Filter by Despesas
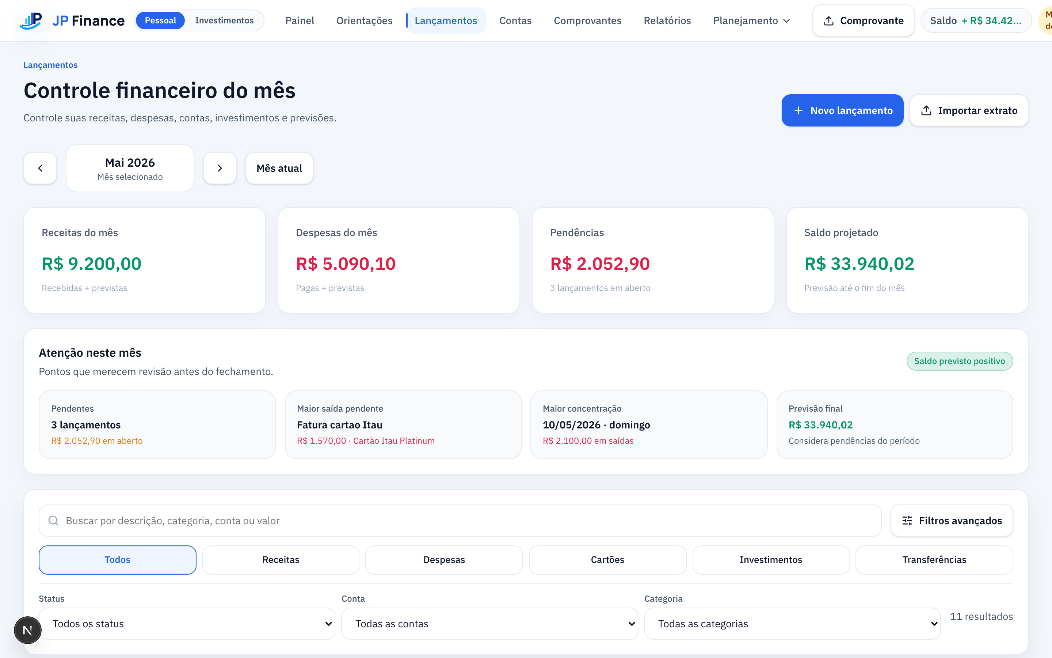Viewport: 1052px width, 658px height. click(444, 560)
